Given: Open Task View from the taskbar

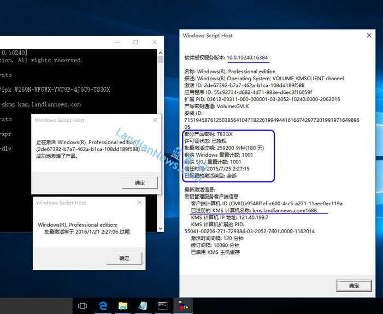Looking at the screenshot, I should click(83, 306).
